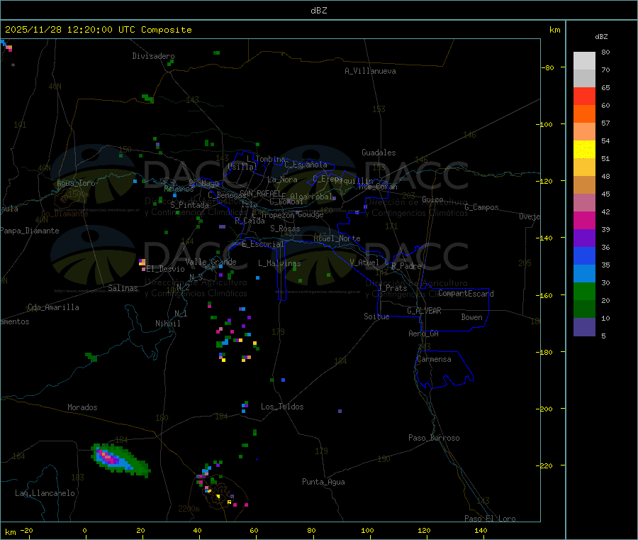Image resolution: width=638 pixels, height=540 pixels.
Task: Click the orange radar echo beside El_Desvio
Action: 142,263
